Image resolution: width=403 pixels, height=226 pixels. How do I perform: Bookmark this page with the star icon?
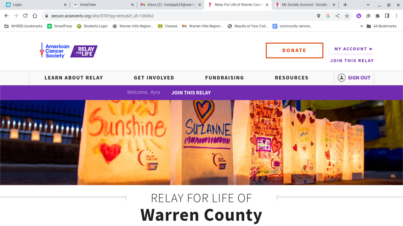(347, 16)
